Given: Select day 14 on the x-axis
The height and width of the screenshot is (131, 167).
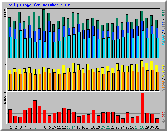Looking at the screenshot, I should coord(73,127).
